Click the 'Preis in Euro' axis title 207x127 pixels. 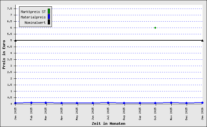click(4, 54)
